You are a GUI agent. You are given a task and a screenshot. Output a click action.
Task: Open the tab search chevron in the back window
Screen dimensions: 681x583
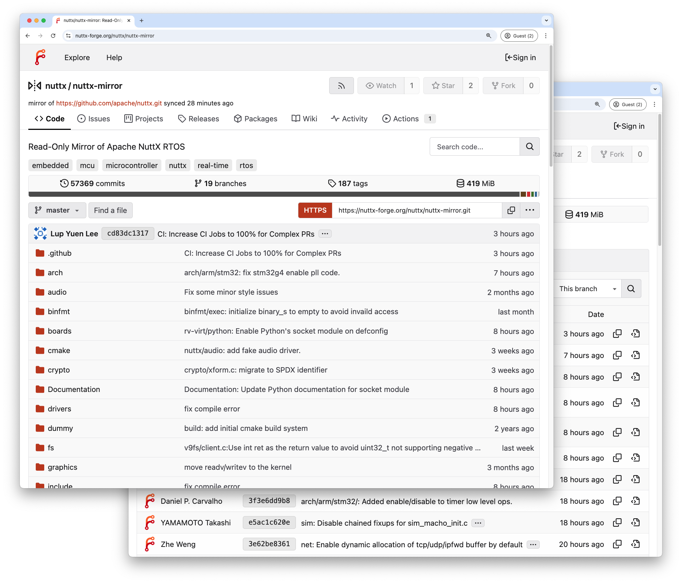click(655, 89)
